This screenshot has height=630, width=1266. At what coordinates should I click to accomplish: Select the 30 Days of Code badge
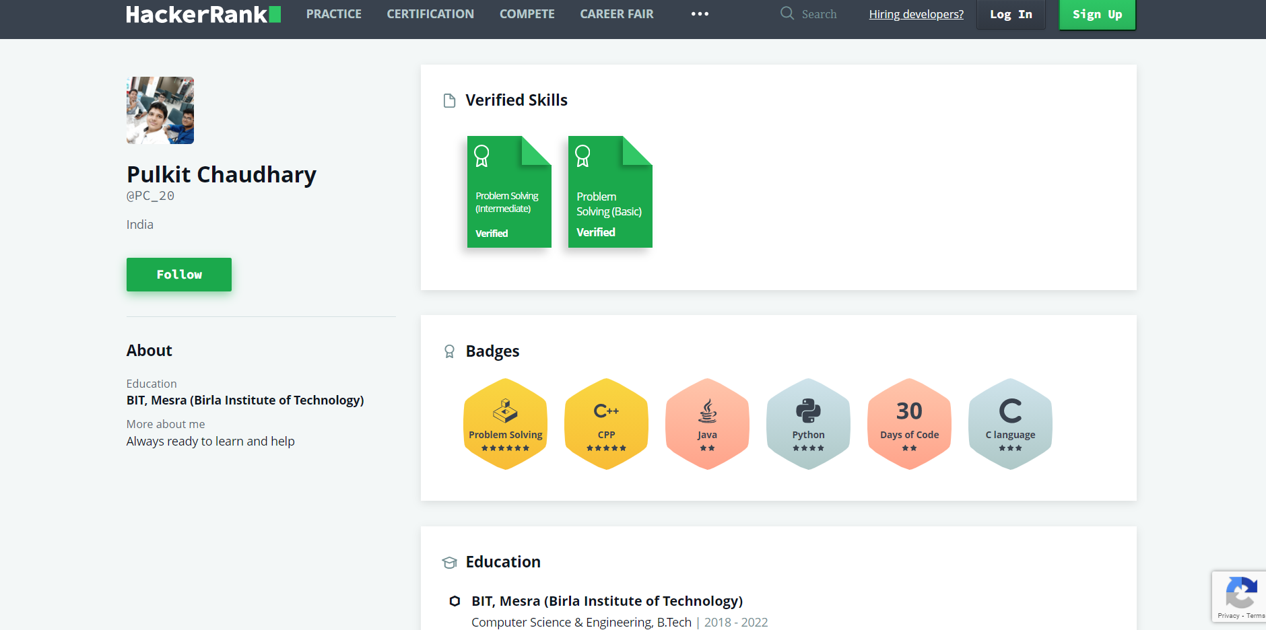910,424
